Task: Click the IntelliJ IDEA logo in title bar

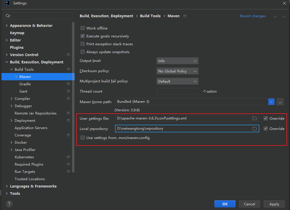Action: pyautogui.click(x=7, y=3)
